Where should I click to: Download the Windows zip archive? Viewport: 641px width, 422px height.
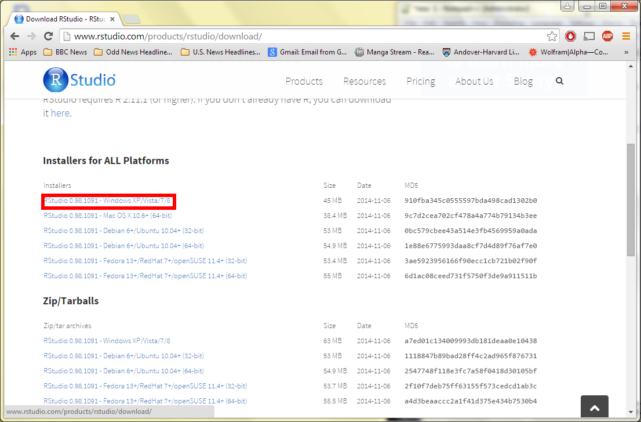pos(107,341)
